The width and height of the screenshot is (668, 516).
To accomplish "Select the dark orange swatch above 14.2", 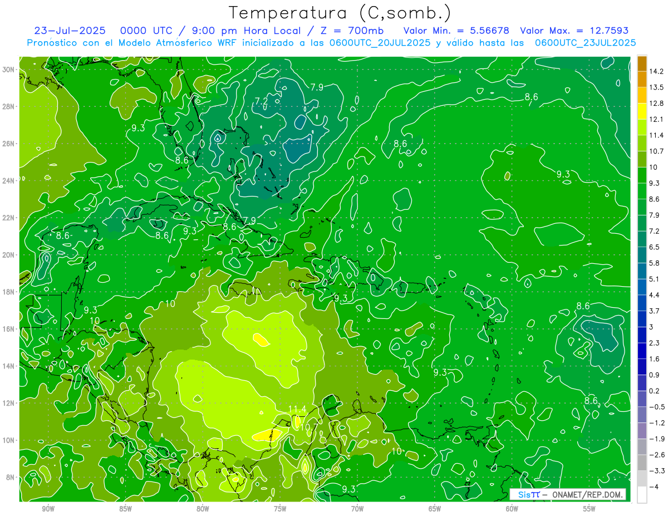I will (642, 63).
